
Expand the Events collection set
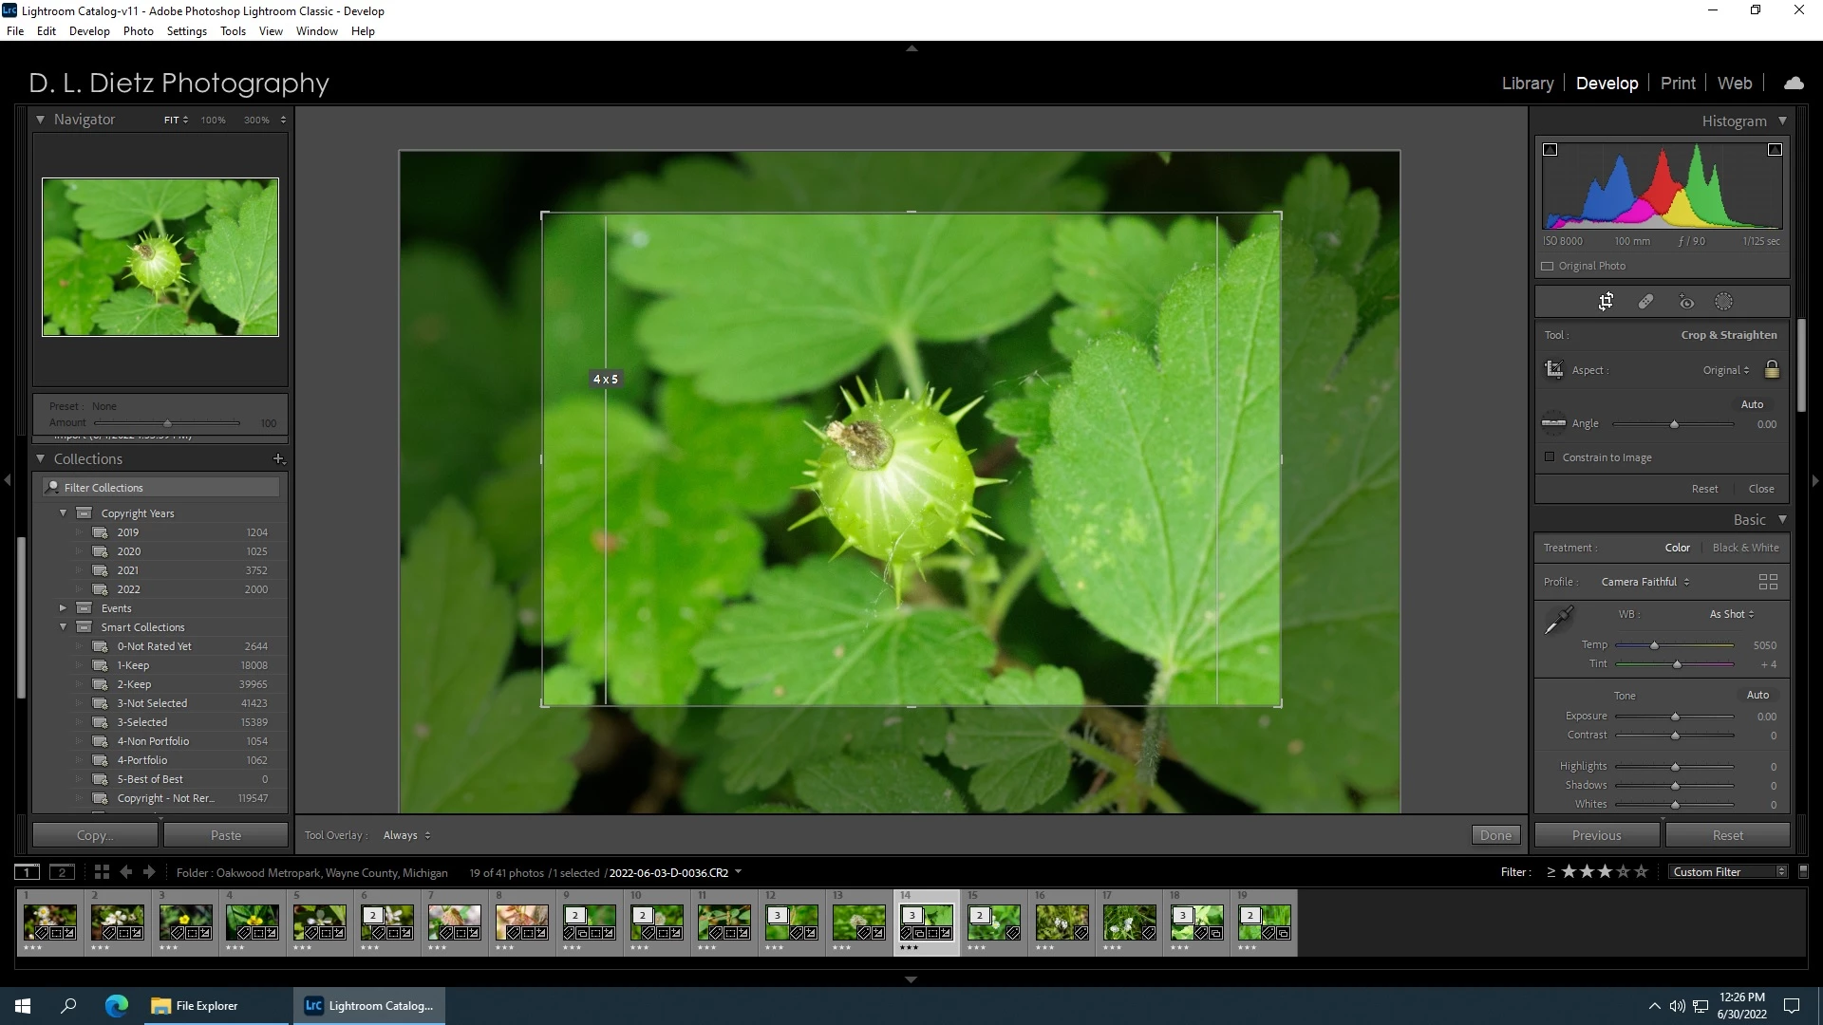coord(63,608)
